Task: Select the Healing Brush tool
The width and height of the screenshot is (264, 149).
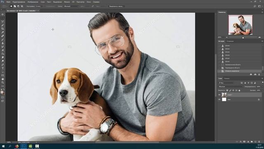Action: (2, 36)
